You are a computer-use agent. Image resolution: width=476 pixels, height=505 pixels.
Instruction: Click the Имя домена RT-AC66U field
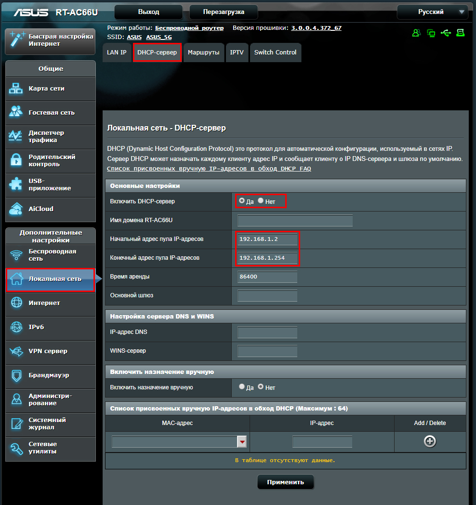[295, 221]
